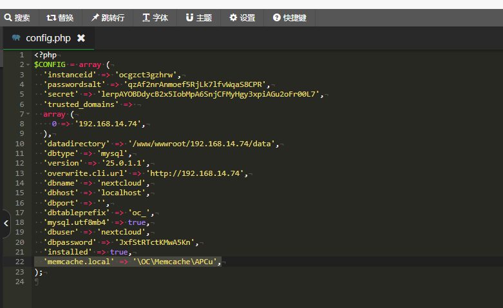Click the PHP file icon on the config.php tab
This screenshot has height=308, width=503.
coord(16,38)
